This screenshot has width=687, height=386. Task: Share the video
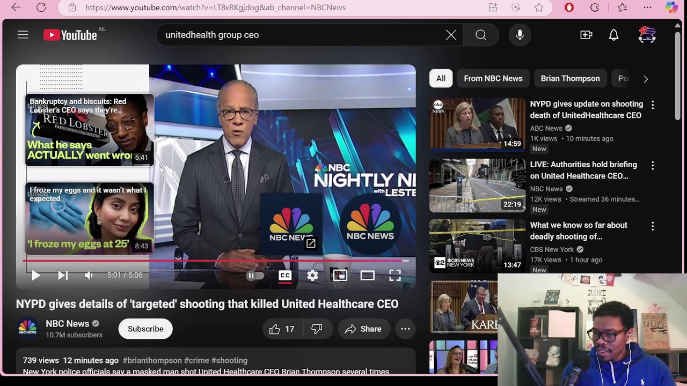[363, 329]
